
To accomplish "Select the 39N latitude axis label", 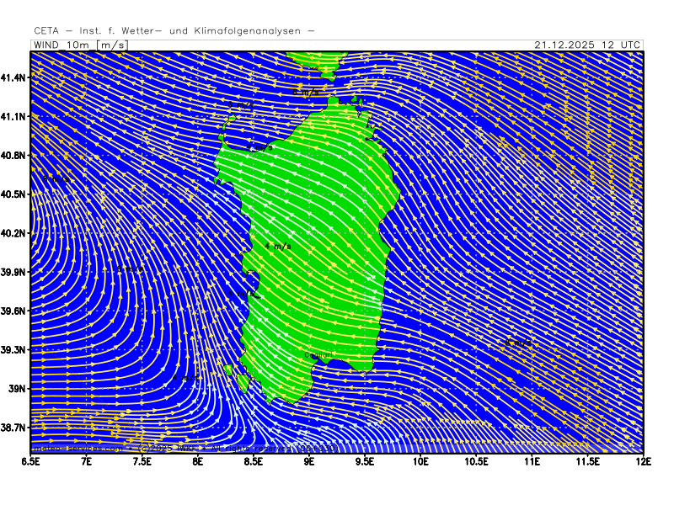I will click(16, 389).
